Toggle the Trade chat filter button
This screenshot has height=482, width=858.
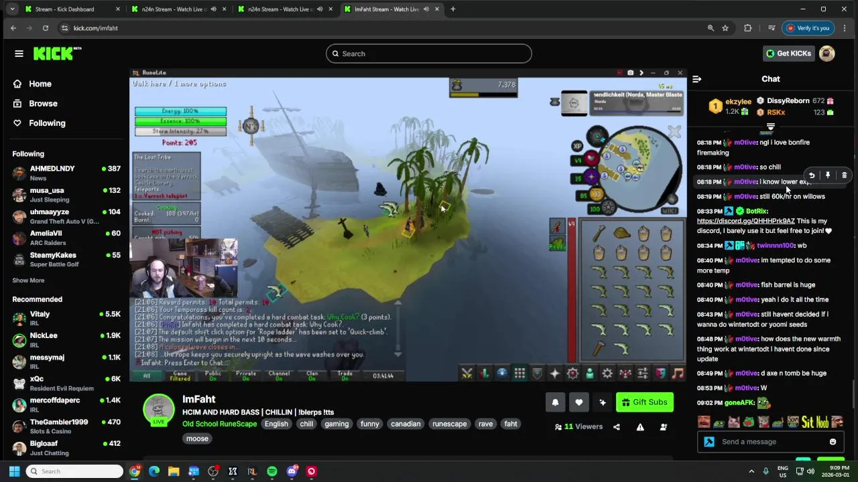click(x=345, y=376)
